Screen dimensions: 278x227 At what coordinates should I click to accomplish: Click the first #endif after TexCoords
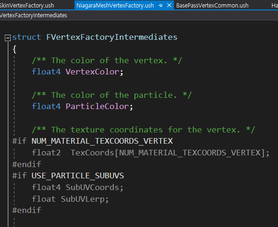point(27,164)
